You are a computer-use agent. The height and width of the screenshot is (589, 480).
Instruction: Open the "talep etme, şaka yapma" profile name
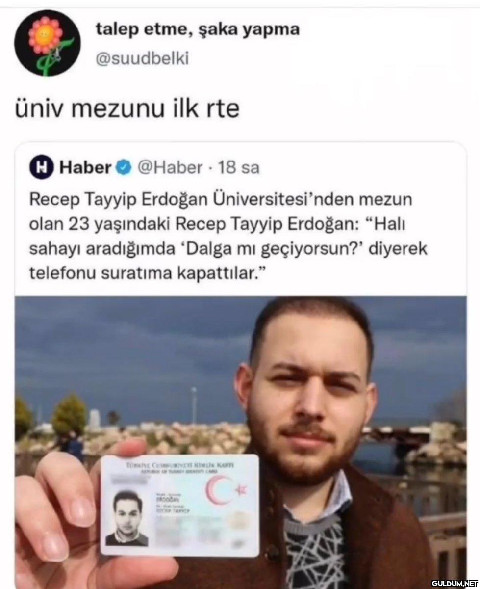197,29
